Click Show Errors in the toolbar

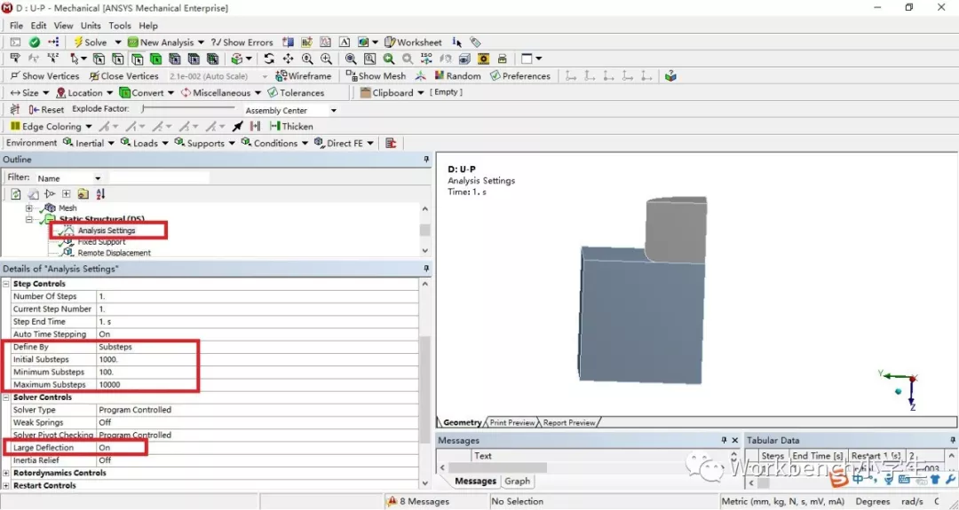coord(242,43)
